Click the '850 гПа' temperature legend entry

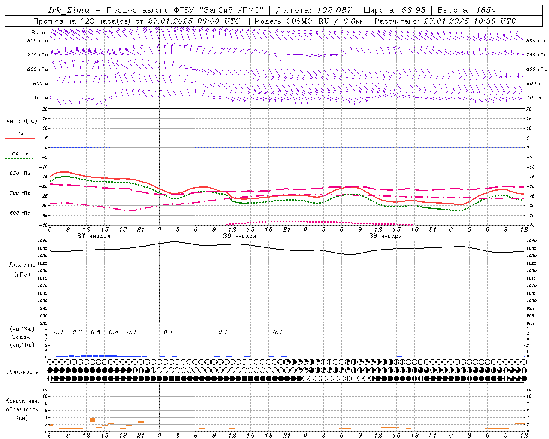[20, 174]
